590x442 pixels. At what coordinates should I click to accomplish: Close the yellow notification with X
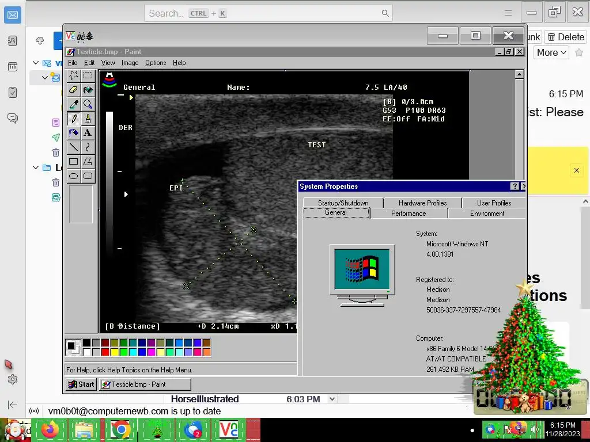click(x=576, y=170)
